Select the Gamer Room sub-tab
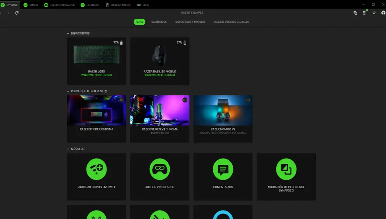The image size is (386, 219). click(x=159, y=22)
